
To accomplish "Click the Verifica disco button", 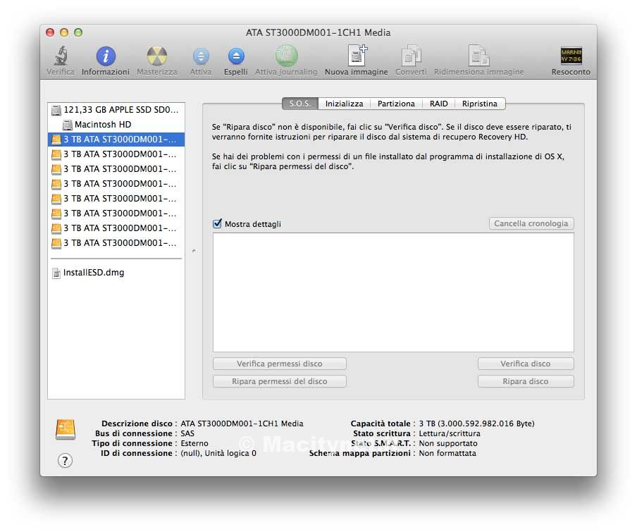I will point(526,364).
